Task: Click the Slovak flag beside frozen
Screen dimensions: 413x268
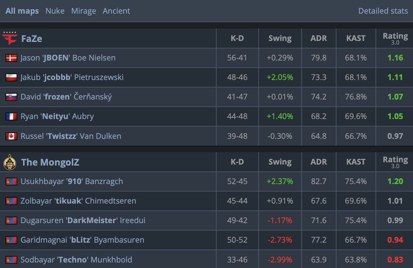Action: coord(11,97)
